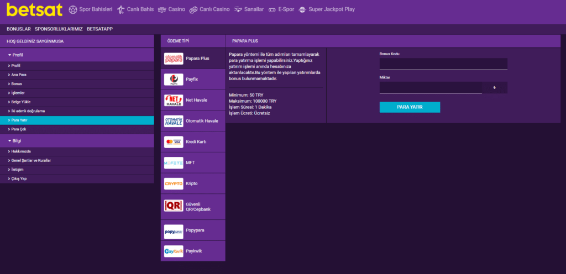
Task: Open Profil item under Profil section
Action: pos(77,66)
